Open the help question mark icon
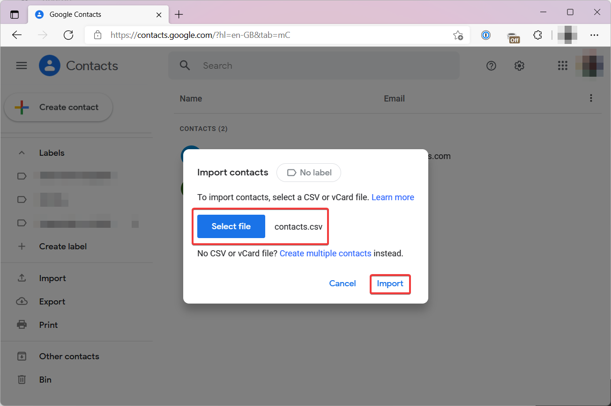The image size is (611, 406). 491,66
